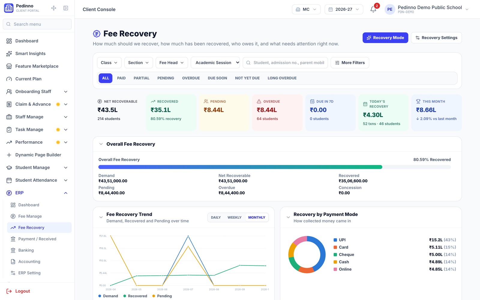The image size is (480, 300).
Task: Select the PAID status filter
Action: 121,78
